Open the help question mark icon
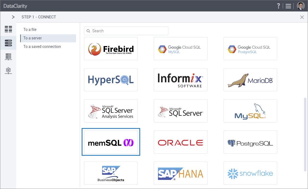The image size is (308, 189). click(278, 6)
